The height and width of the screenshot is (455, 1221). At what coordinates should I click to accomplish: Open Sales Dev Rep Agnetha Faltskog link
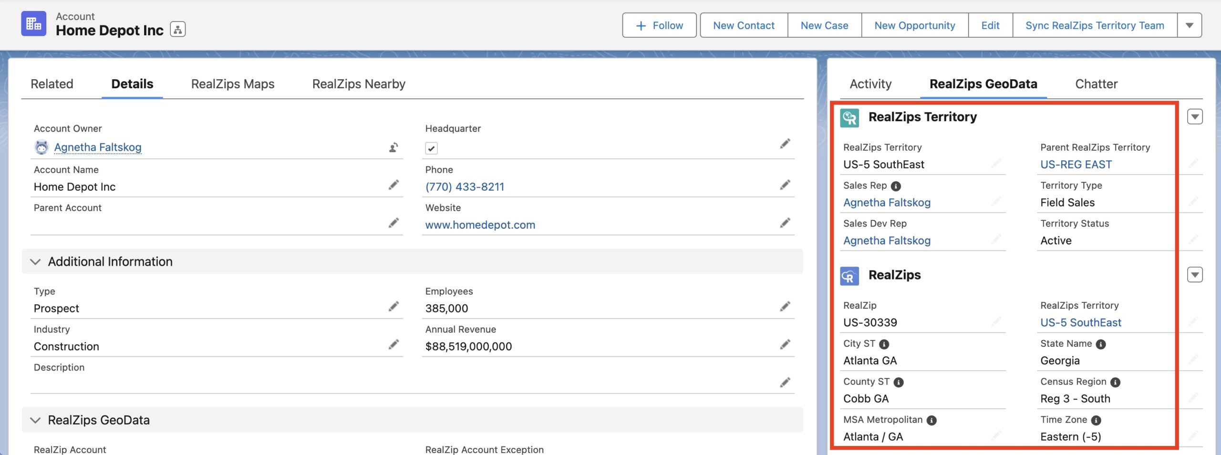(x=887, y=241)
